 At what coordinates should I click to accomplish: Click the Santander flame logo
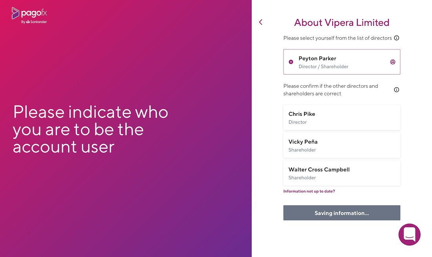pos(28,22)
